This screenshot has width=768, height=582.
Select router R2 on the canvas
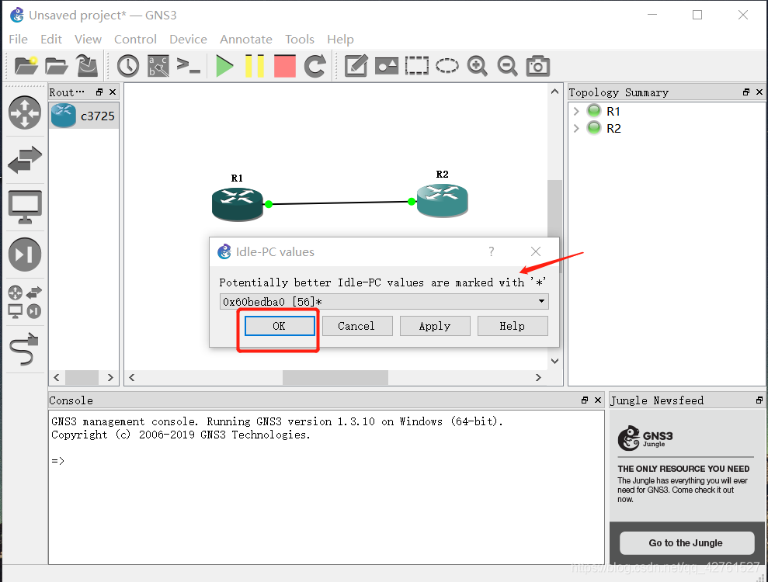tap(443, 200)
